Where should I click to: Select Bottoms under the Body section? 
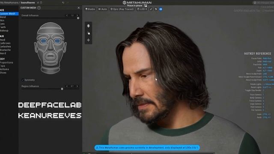pyautogui.click(x=5, y=69)
